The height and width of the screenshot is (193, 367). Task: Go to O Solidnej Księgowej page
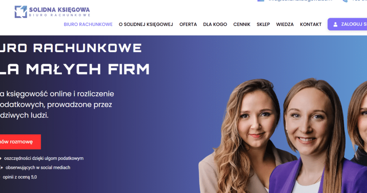(146, 24)
